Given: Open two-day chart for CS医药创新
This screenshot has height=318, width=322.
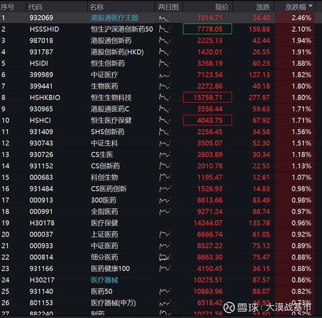Looking at the screenshot, I should pos(165,189).
